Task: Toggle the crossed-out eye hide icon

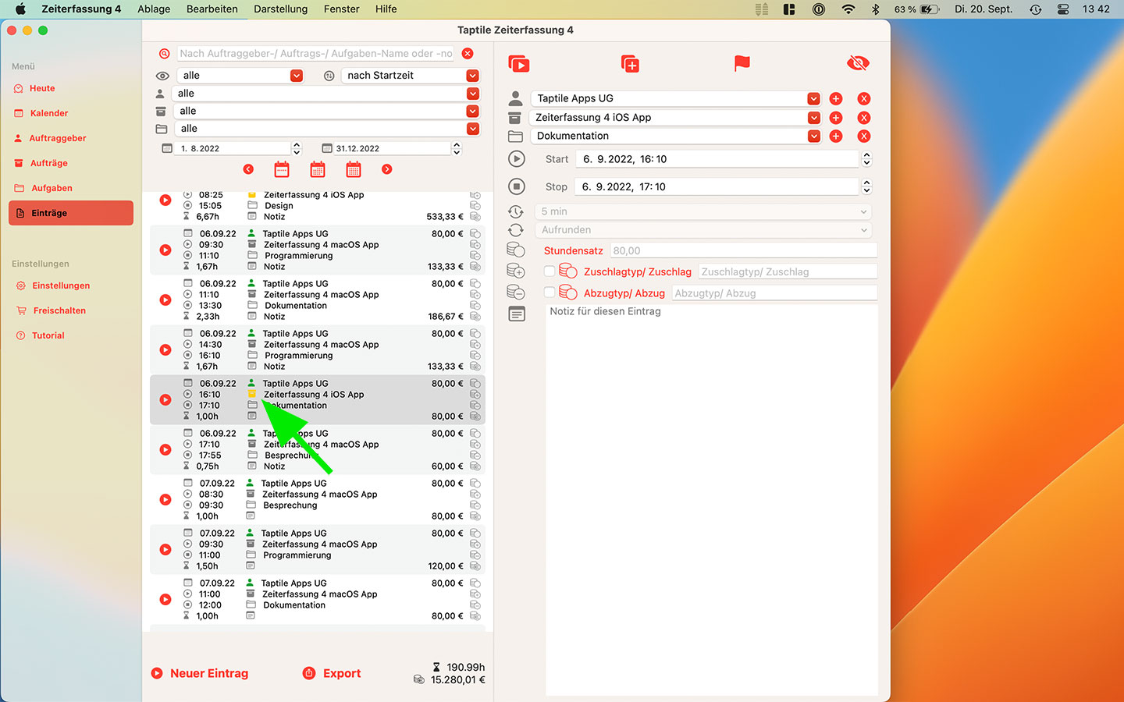Action: [x=858, y=63]
